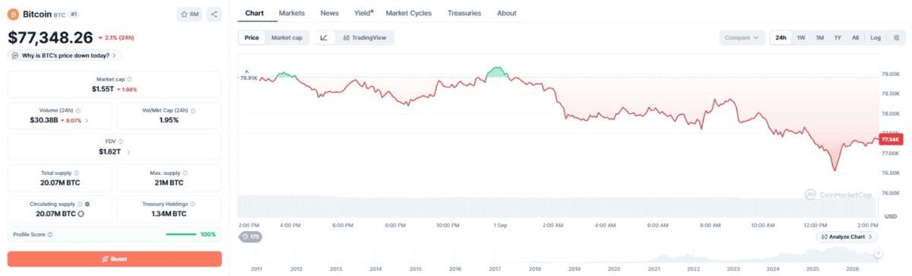The height and width of the screenshot is (276, 912).
Task: Click the #1 rank badge
Action: click(x=74, y=14)
